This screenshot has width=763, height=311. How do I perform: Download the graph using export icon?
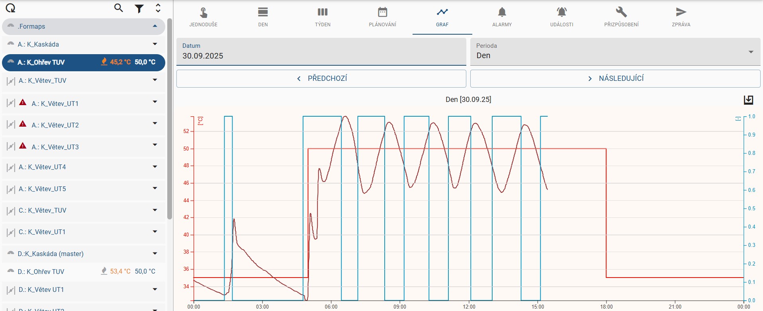[748, 100]
